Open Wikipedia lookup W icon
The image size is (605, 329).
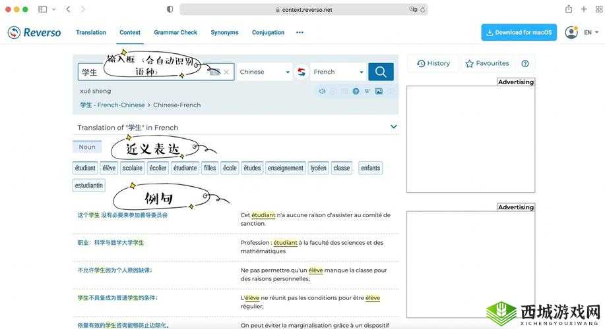click(367, 91)
